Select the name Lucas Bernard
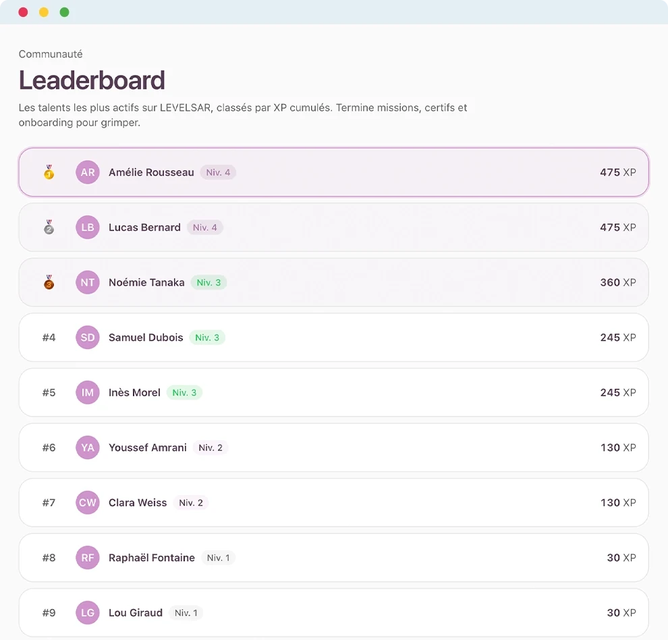 click(144, 228)
